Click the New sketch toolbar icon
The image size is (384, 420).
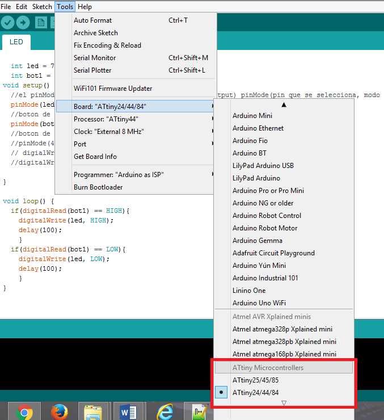41,23
